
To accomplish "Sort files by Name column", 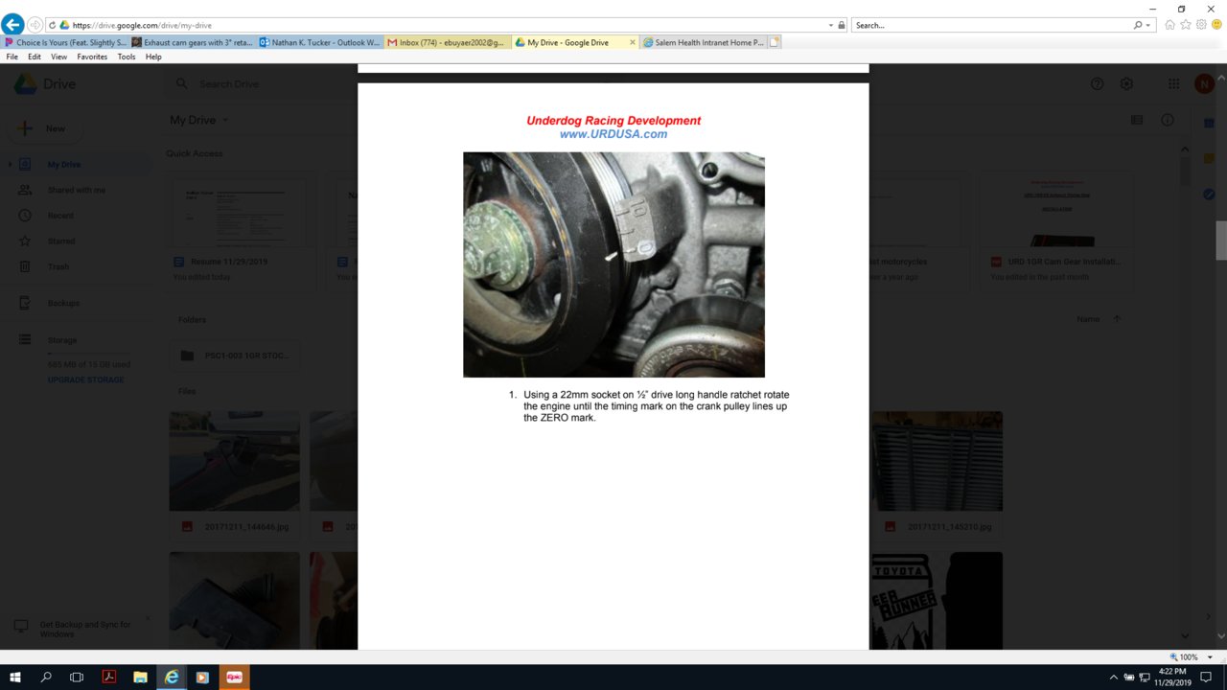I will 1087,319.
